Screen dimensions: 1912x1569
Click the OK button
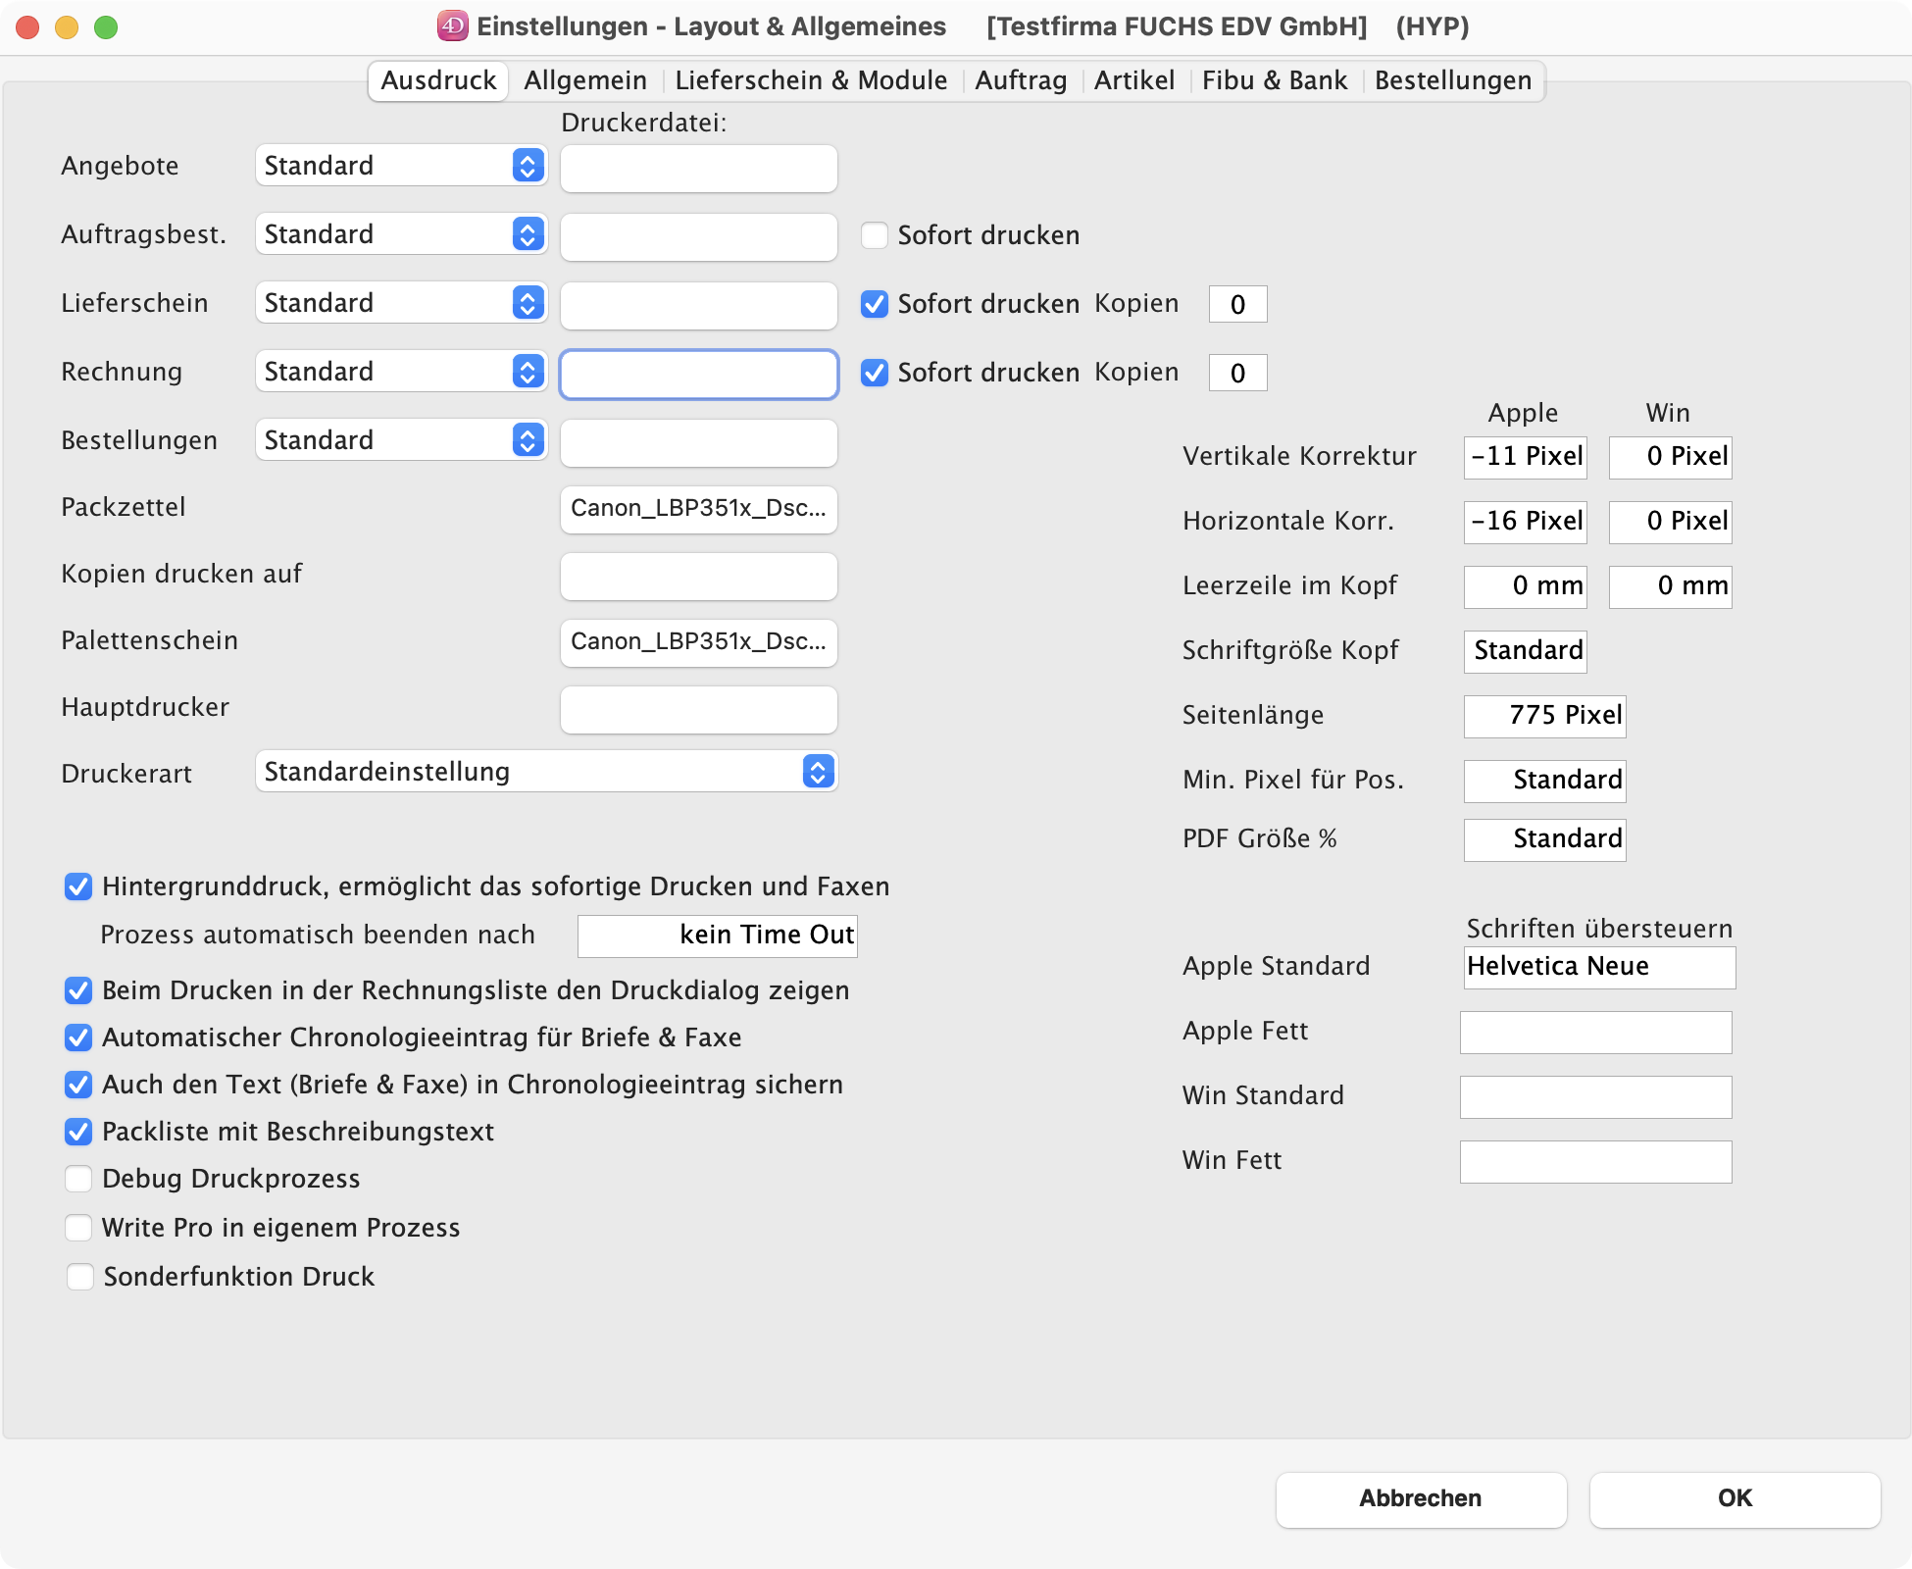[1734, 1498]
